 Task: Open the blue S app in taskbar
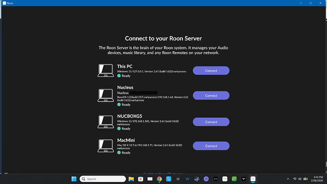[x=169, y=179]
